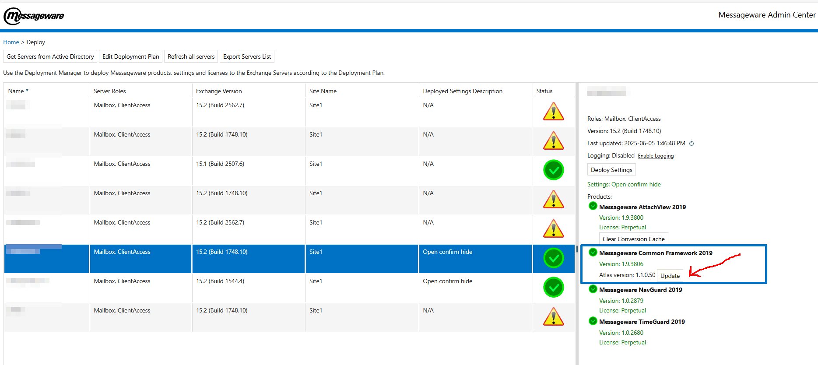This screenshot has width=818, height=365.
Task: Click Messageware Common Framework 2019 name
Action: pos(656,253)
